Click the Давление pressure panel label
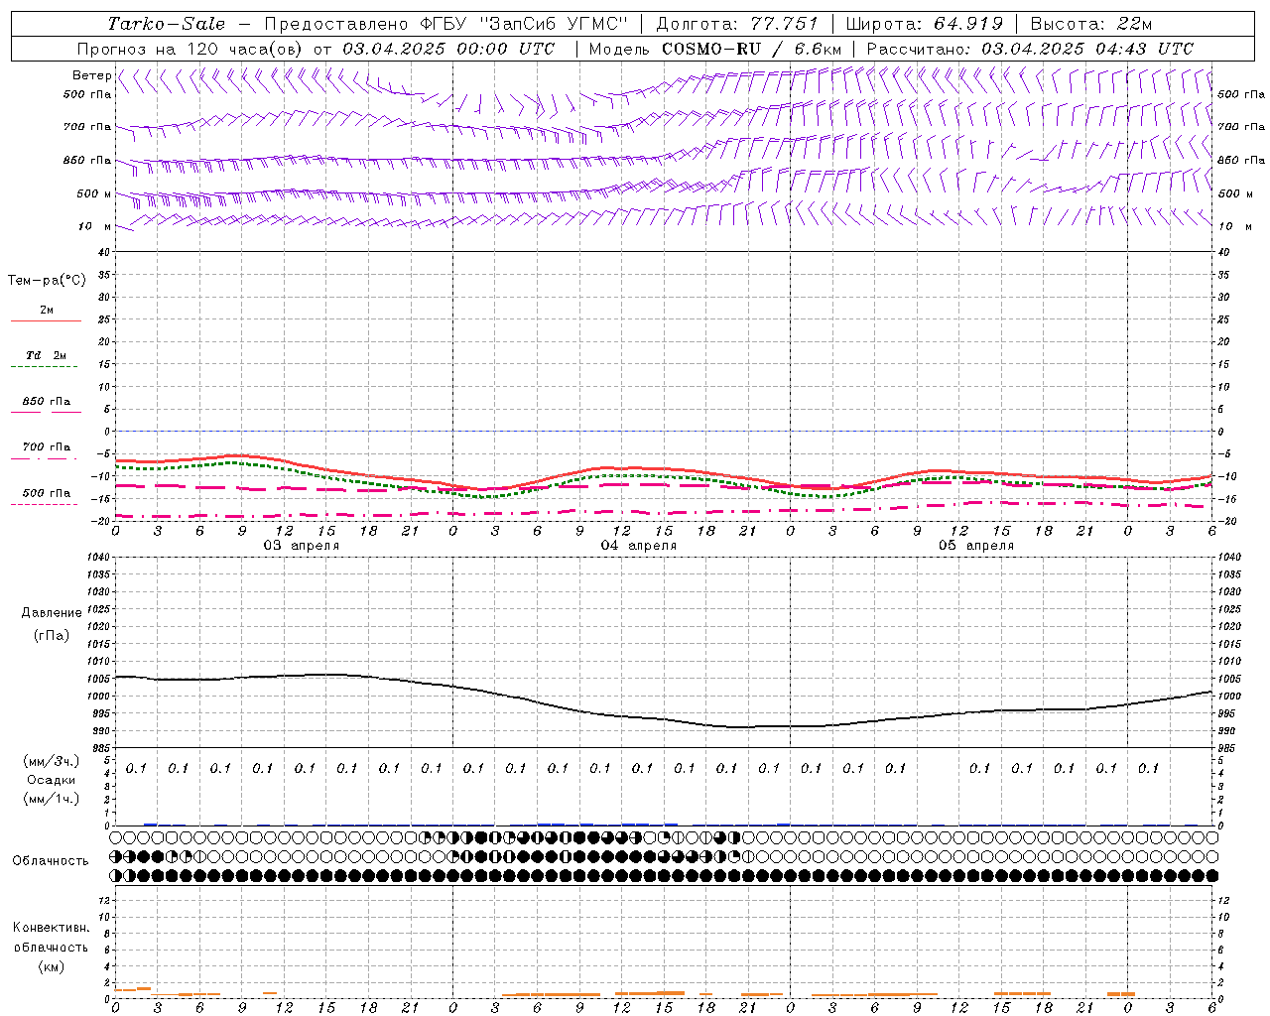1270x1016 pixels. point(52,612)
